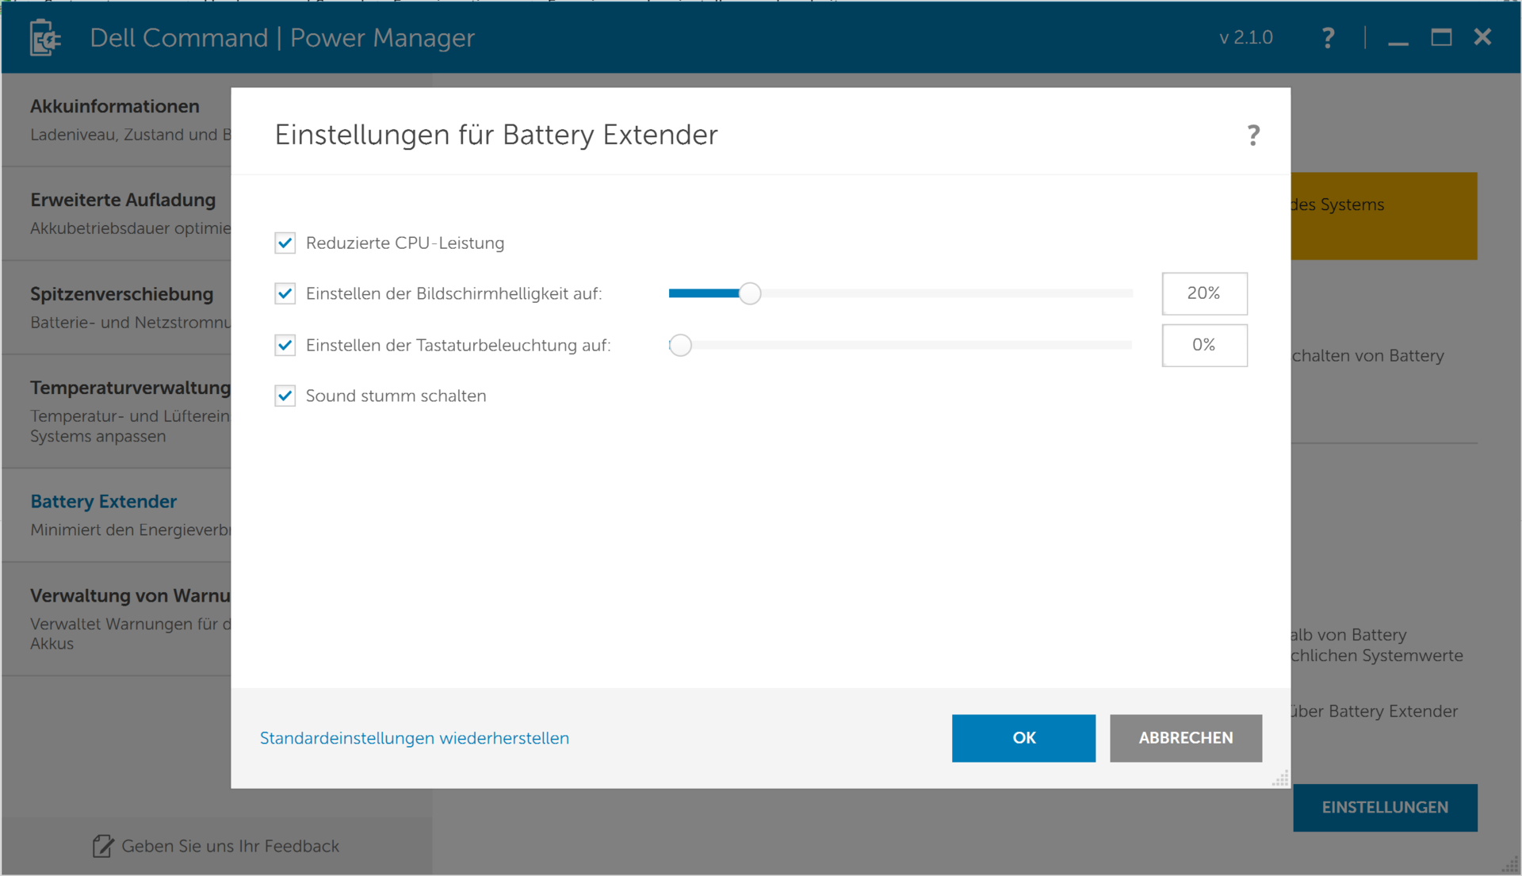Select the Erweiterte Aufladung sidebar tab
1522x876 pixels.
tap(117, 213)
